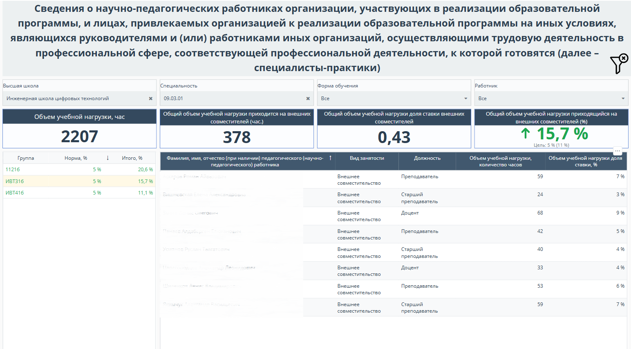Sort by Итого, % column header

(132, 158)
